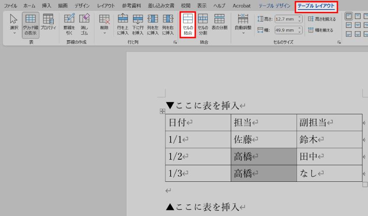Select the 消しゴム eraser tool
The width and height of the screenshot is (368, 216).
(84, 24)
